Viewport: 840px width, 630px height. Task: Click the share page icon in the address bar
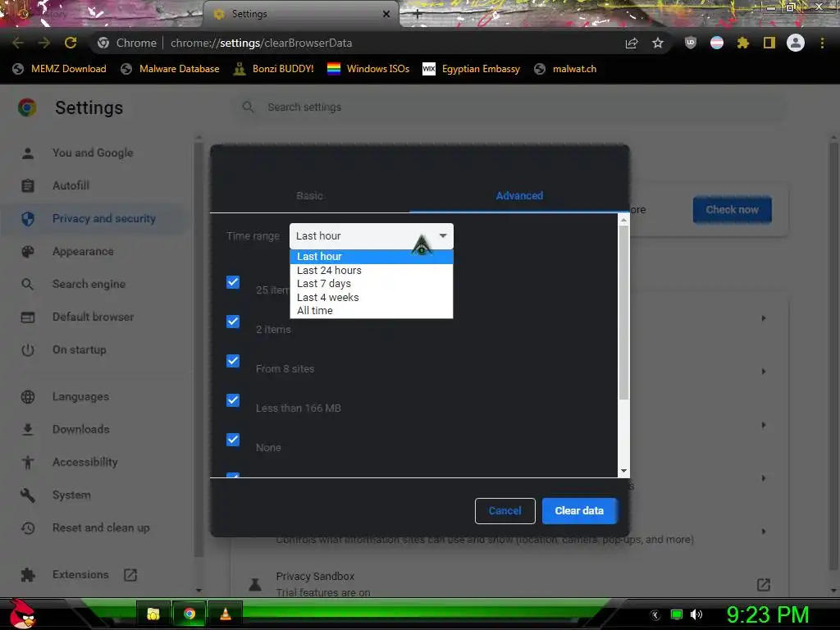click(x=632, y=43)
